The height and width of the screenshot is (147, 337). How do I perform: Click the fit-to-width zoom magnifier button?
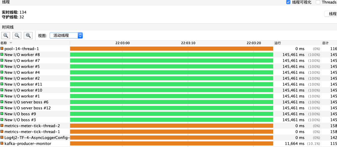(28, 36)
